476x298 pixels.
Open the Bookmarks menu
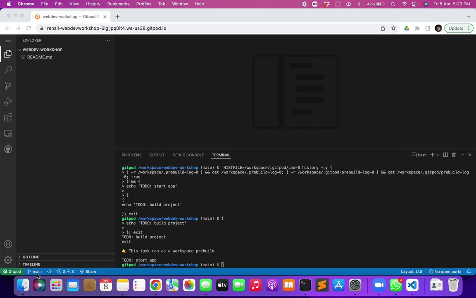click(x=118, y=4)
